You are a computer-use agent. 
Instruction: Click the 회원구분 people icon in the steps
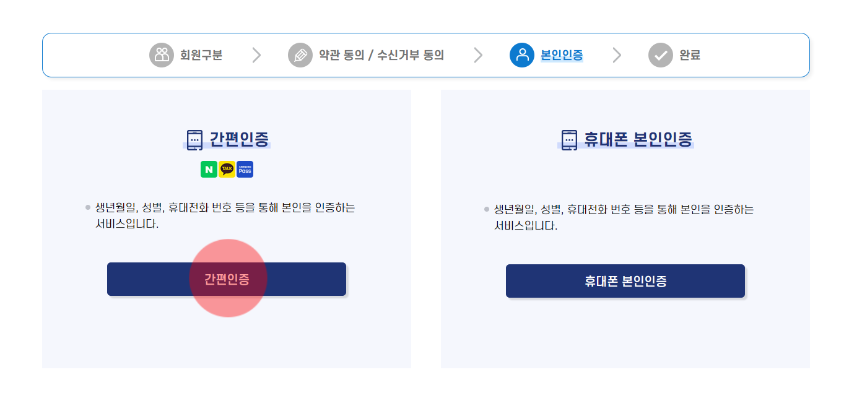pyautogui.click(x=162, y=54)
